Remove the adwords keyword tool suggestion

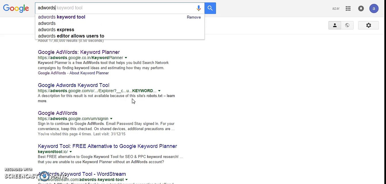tap(194, 17)
